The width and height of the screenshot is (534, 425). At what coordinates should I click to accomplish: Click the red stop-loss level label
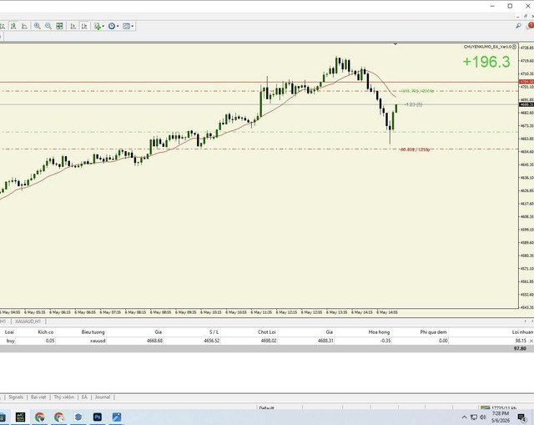[x=415, y=149]
